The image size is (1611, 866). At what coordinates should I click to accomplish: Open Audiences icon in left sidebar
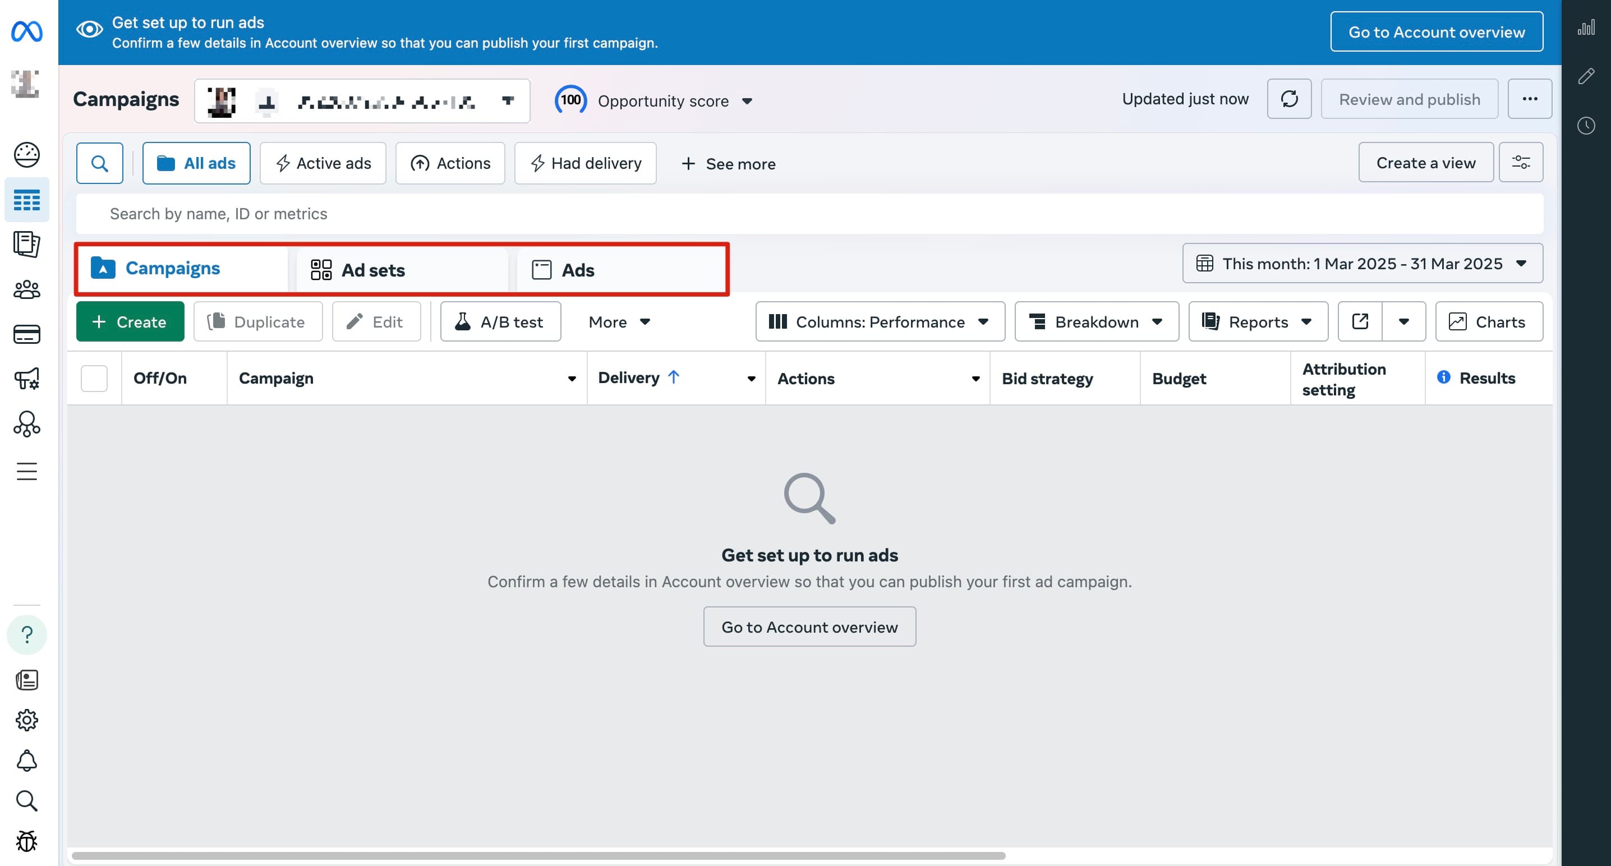click(x=27, y=289)
